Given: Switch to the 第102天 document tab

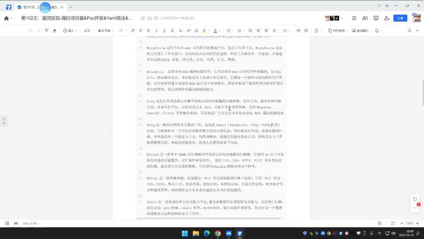Looking at the screenshot, I should point(41,7).
